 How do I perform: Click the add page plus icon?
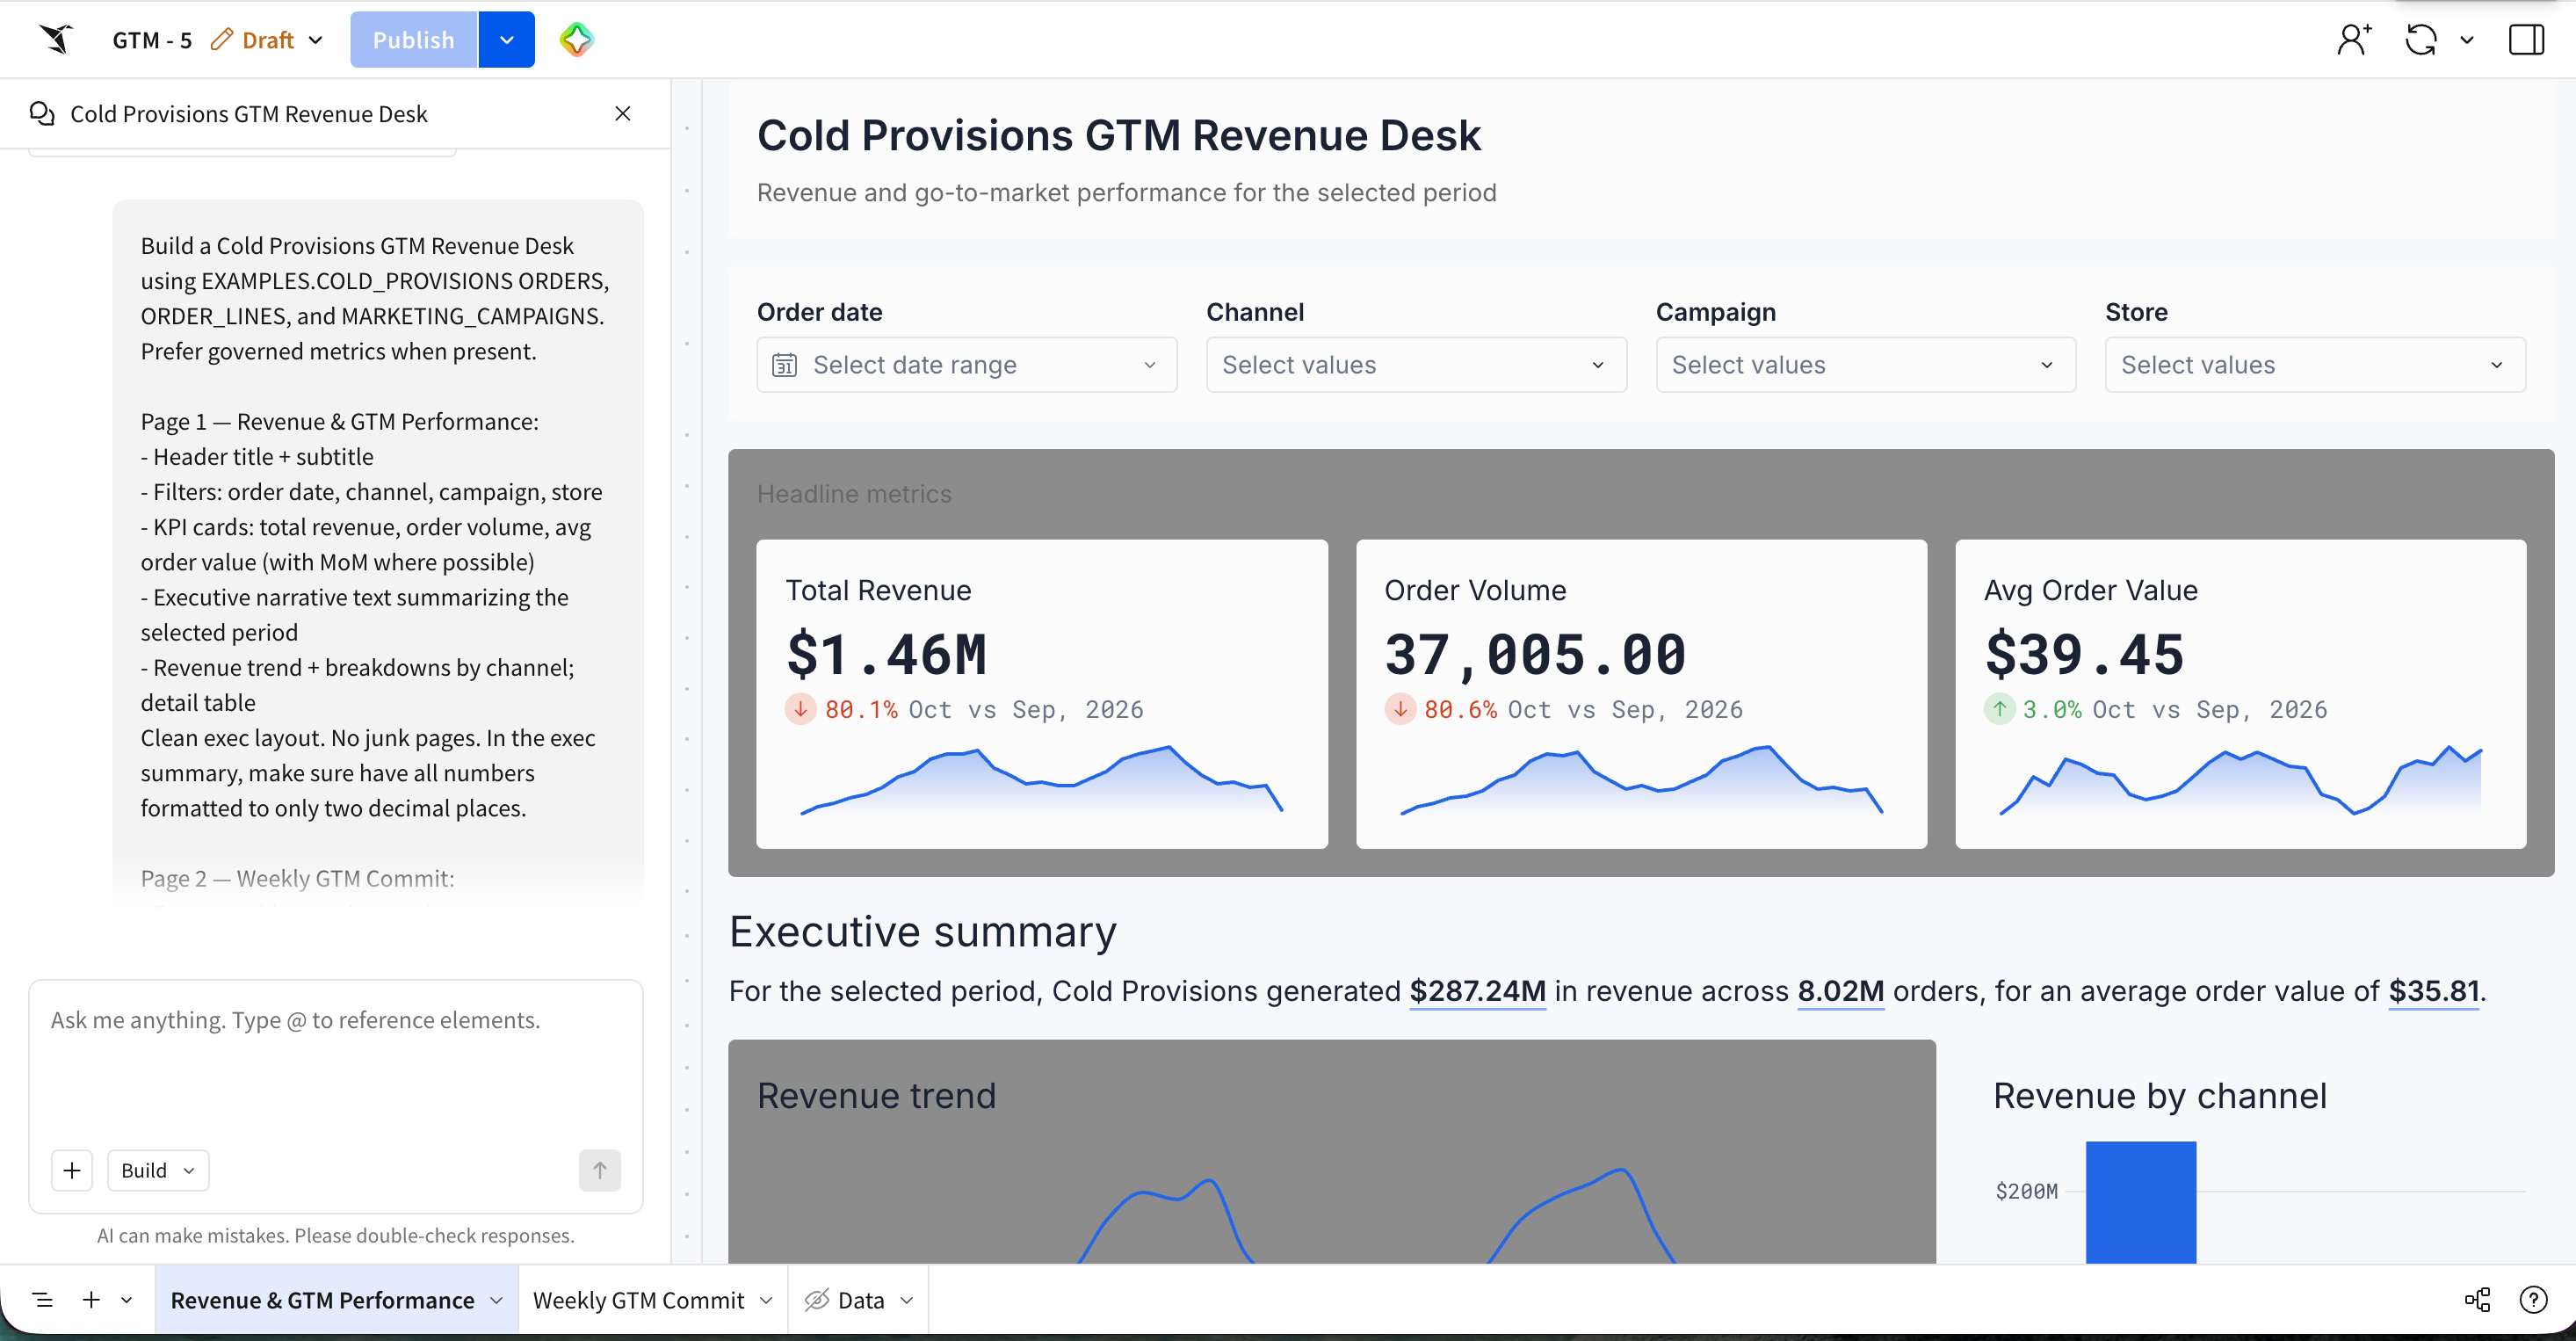[x=91, y=1299]
